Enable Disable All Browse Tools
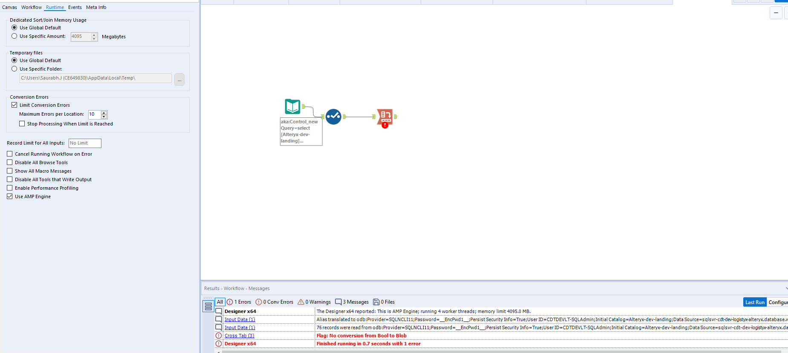The image size is (788, 353). point(10,162)
